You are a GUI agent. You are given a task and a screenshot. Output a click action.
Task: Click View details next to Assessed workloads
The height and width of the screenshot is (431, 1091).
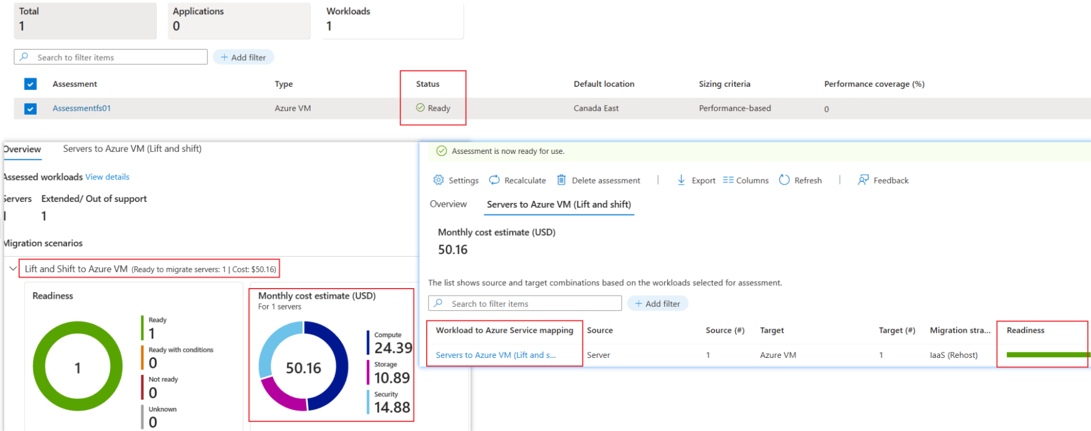point(108,177)
